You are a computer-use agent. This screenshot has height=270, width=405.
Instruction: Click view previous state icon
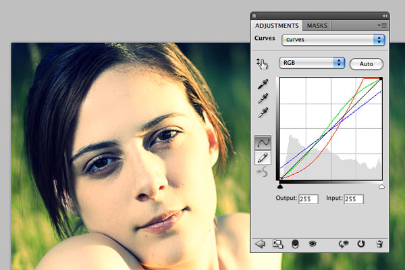click(x=343, y=244)
